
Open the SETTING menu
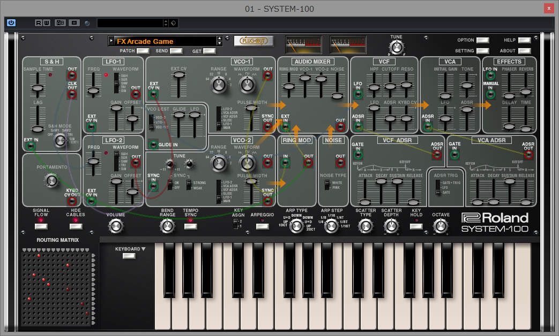click(483, 51)
